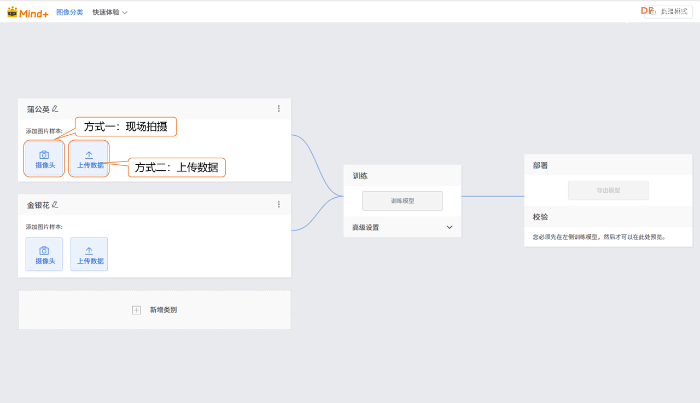Open the 金银花 class three-dot menu
The height and width of the screenshot is (403, 700).
click(279, 204)
